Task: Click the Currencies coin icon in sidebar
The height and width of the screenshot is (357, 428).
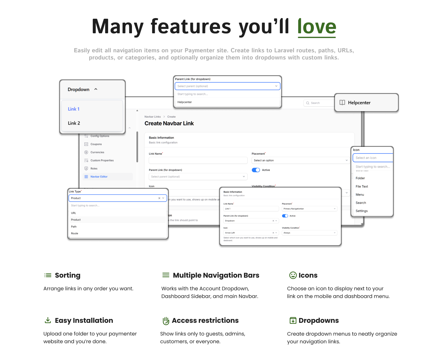Action: pyautogui.click(x=86, y=152)
